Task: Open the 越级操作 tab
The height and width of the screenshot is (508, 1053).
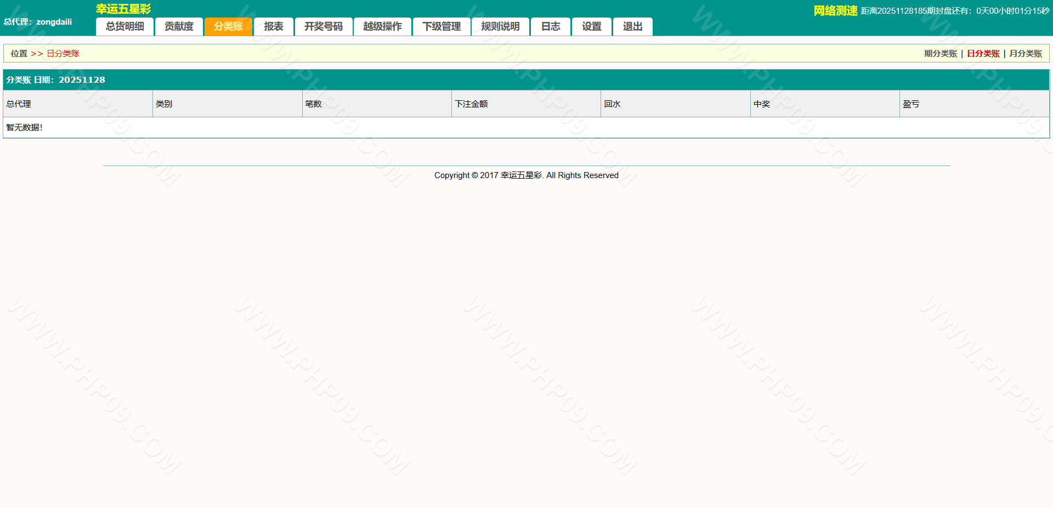Action: point(382,26)
